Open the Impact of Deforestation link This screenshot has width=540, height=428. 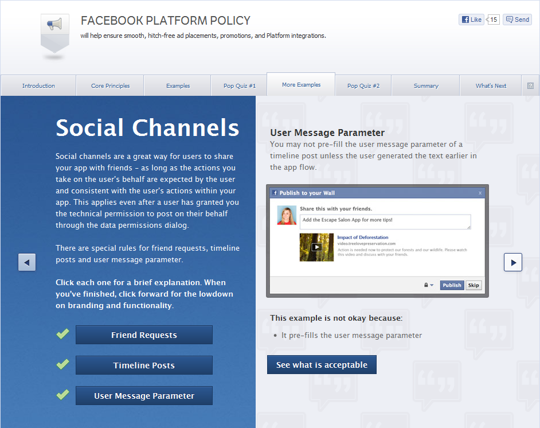363,237
